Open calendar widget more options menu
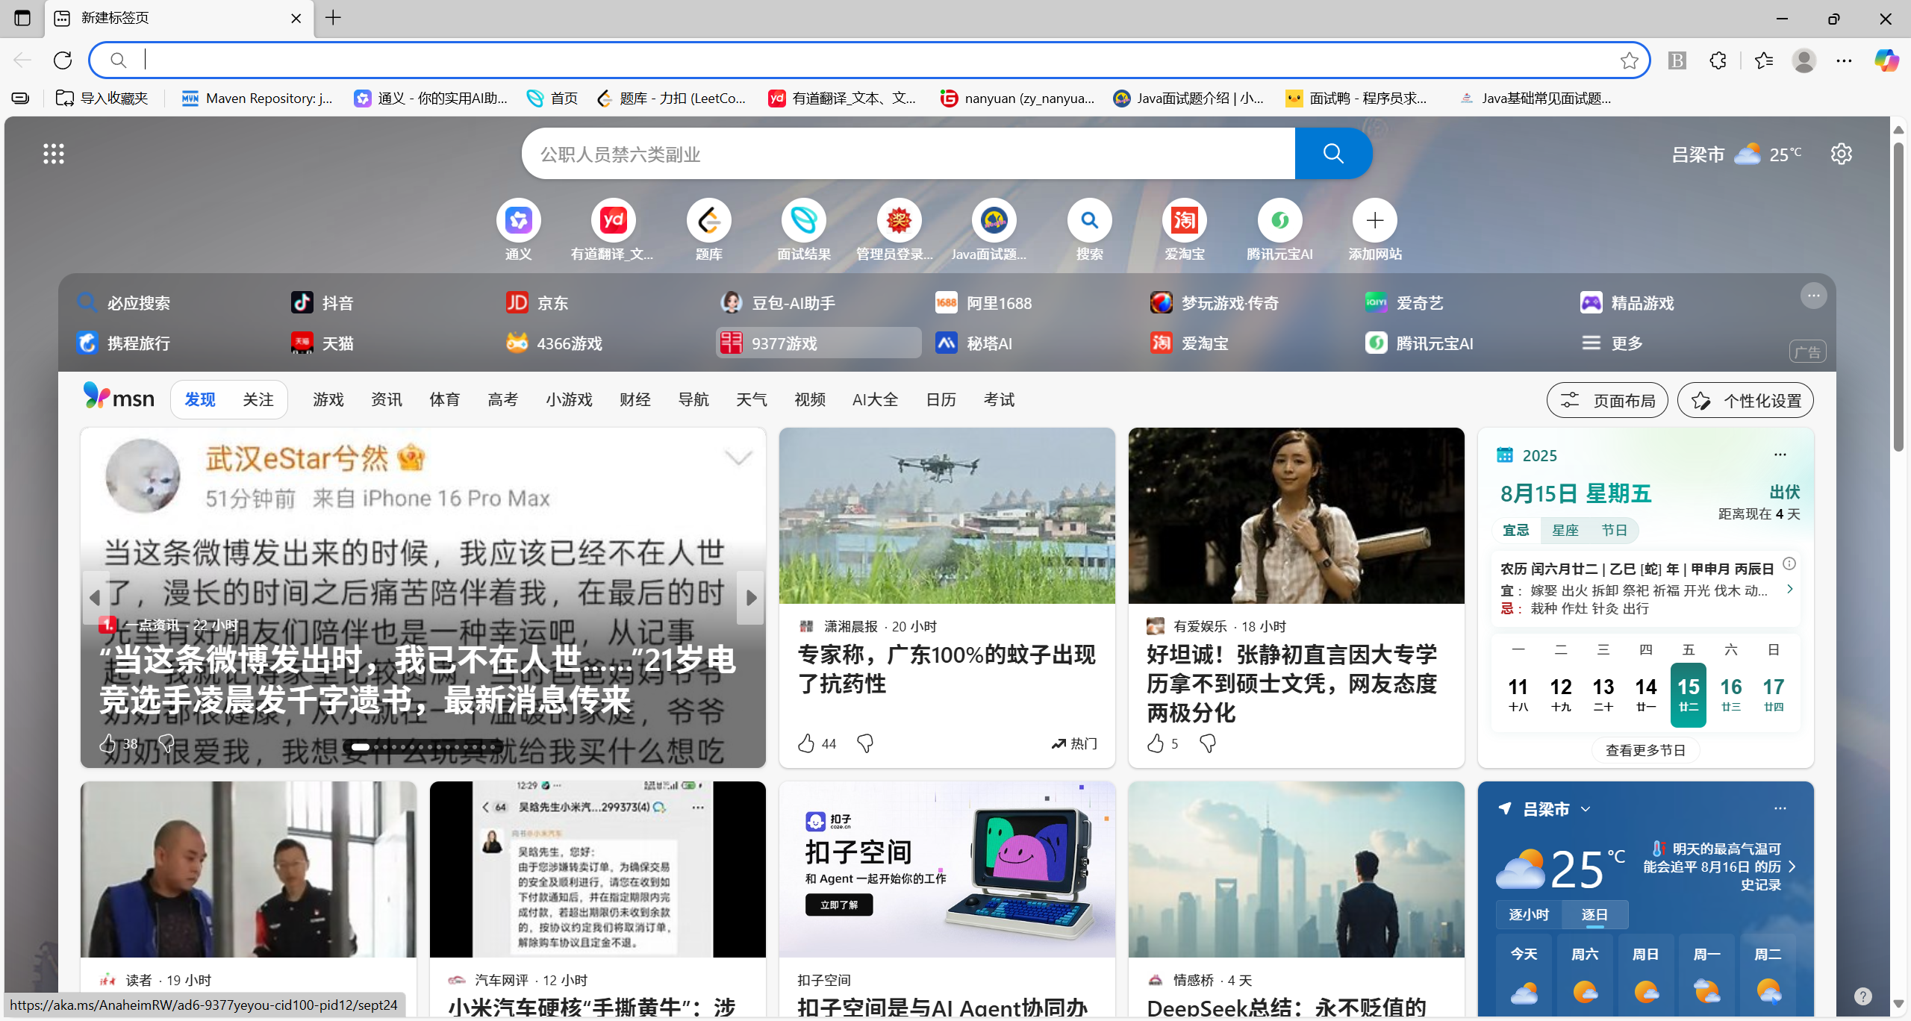The width and height of the screenshot is (1911, 1021). pos(1780,455)
